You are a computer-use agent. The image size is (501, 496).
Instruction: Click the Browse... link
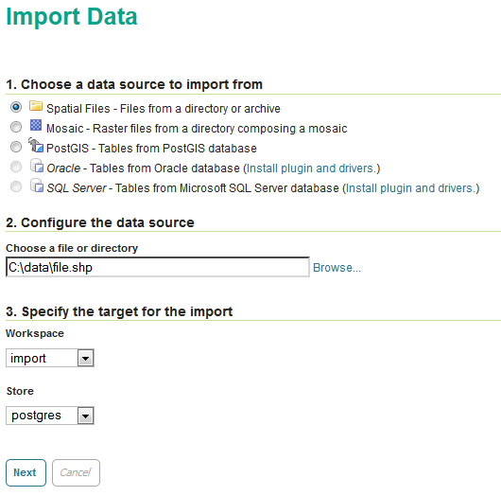pyautogui.click(x=337, y=268)
